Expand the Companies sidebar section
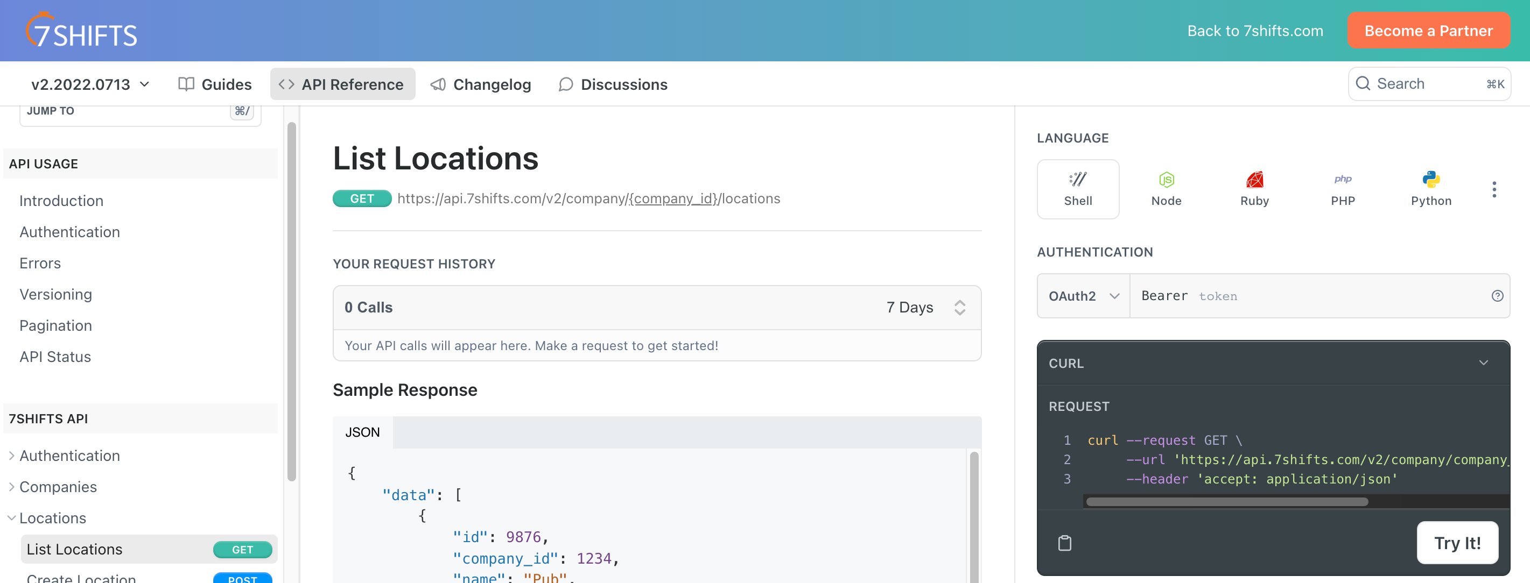The image size is (1530, 583). [58, 486]
